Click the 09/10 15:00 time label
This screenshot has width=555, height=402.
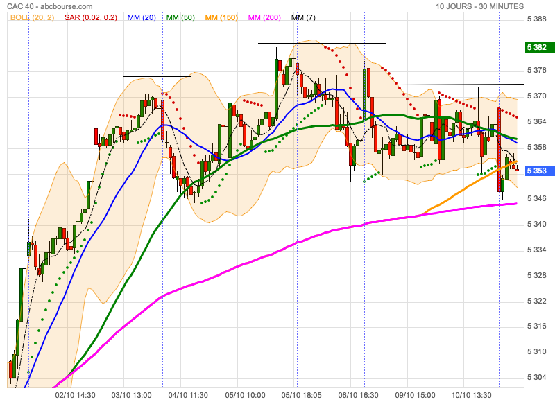click(x=415, y=395)
